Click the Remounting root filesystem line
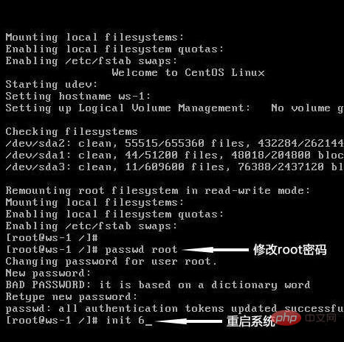 [158, 191]
